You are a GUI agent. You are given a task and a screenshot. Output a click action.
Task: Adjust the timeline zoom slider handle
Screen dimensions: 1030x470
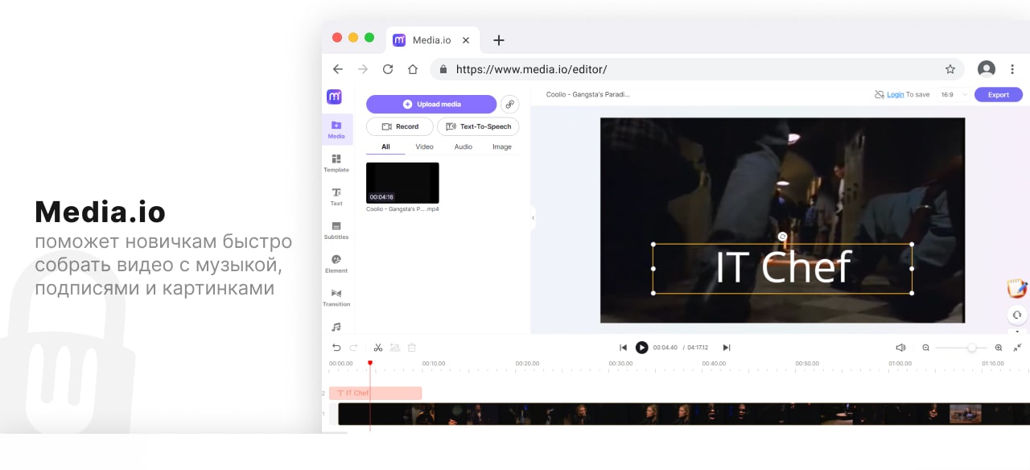coord(972,348)
